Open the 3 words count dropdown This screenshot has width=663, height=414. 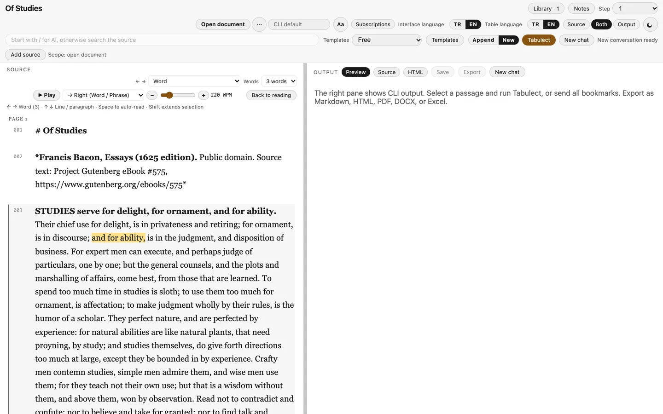click(279, 81)
